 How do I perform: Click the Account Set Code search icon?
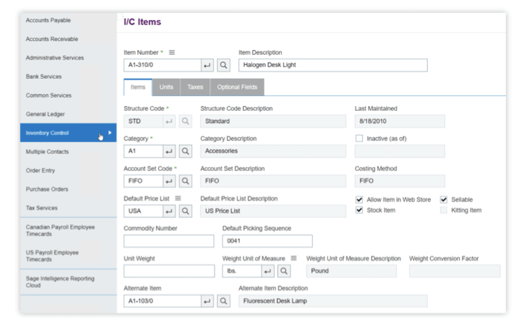point(185,181)
